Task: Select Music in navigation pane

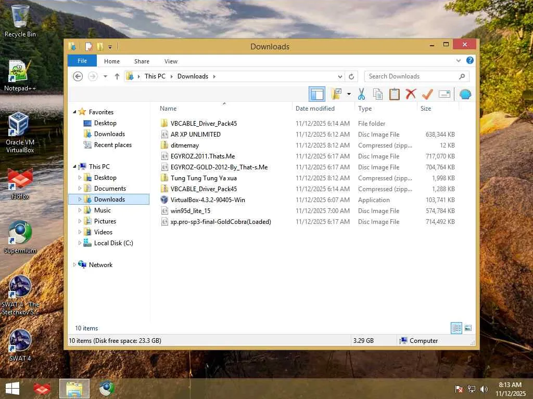Action: click(103, 210)
